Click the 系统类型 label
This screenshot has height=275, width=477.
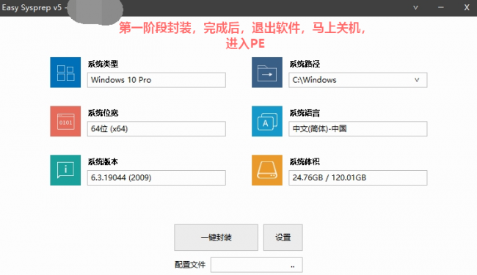103,64
